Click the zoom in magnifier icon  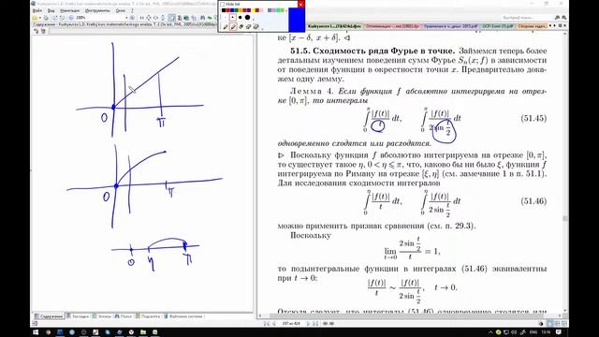pos(133,18)
